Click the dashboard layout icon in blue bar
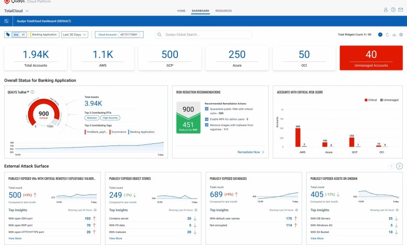 click(x=6, y=21)
